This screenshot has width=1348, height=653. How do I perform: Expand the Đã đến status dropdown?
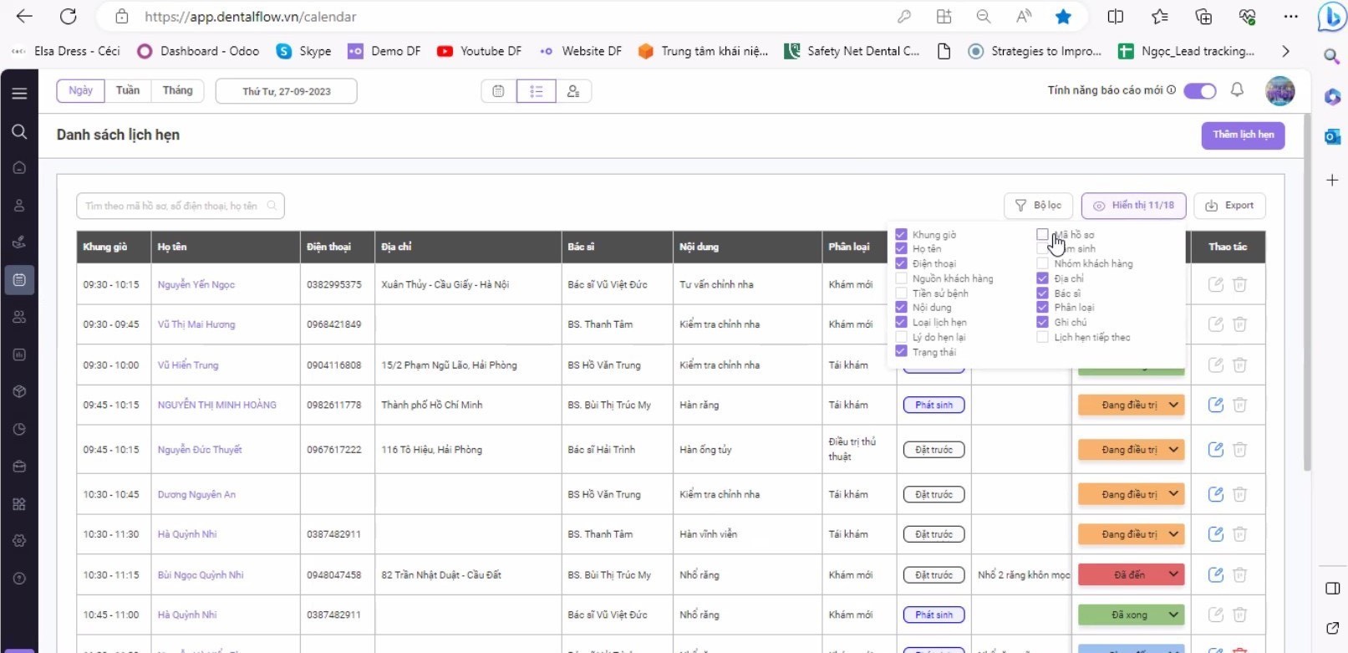tap(1173, 574)
